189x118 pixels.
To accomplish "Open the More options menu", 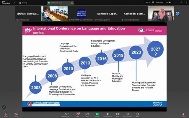I will pos(137,114).
